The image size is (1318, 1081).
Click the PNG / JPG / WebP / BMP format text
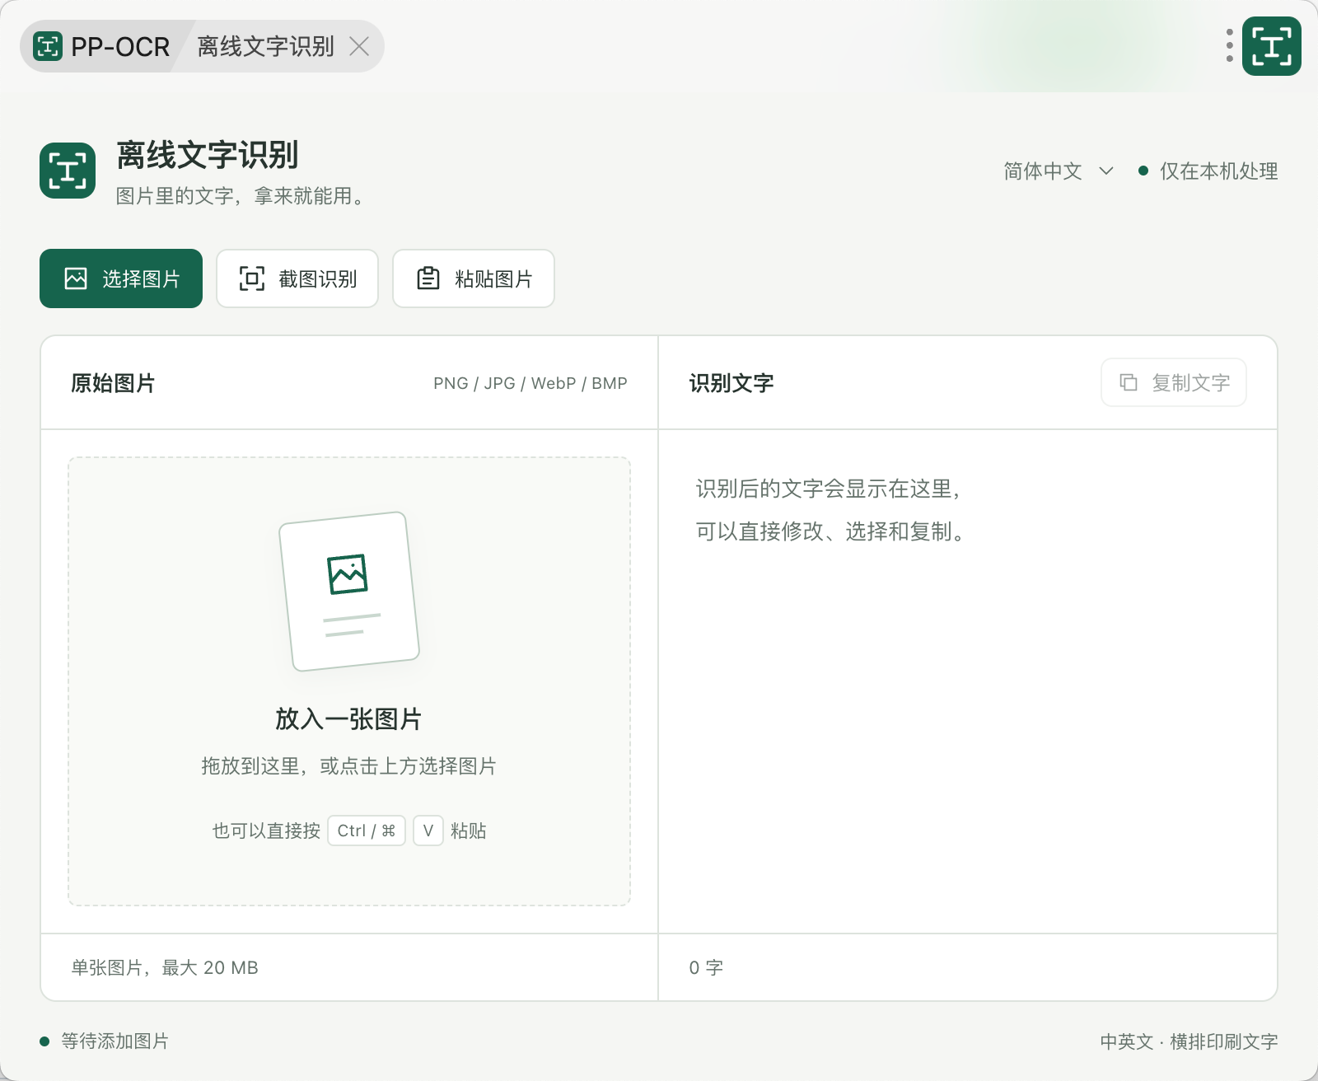point(530,383)
